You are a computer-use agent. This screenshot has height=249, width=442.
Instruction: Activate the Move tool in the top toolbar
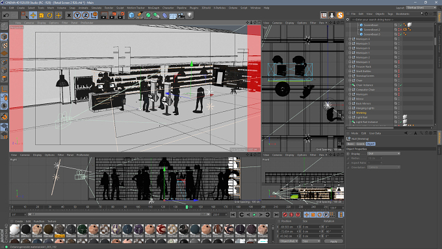point(33,15)
